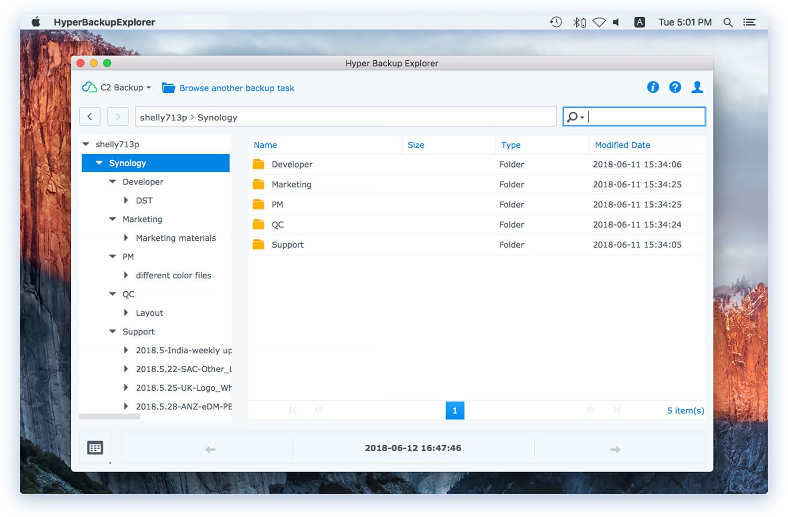Expand the Marketing materials tree node
Viewport: 788px width, 517px height.
126,238
